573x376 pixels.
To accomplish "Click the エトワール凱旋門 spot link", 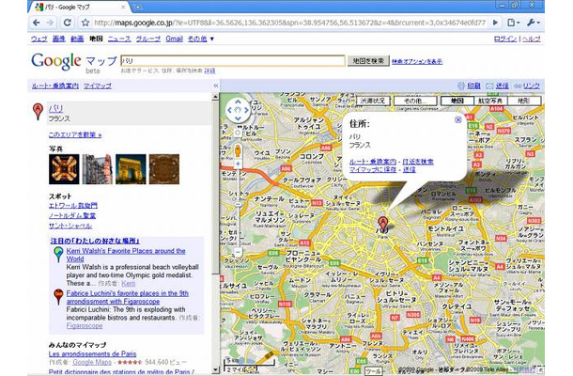I will (x=73, y=206).
